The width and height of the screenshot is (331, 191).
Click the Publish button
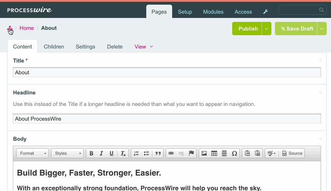point(247,29)
